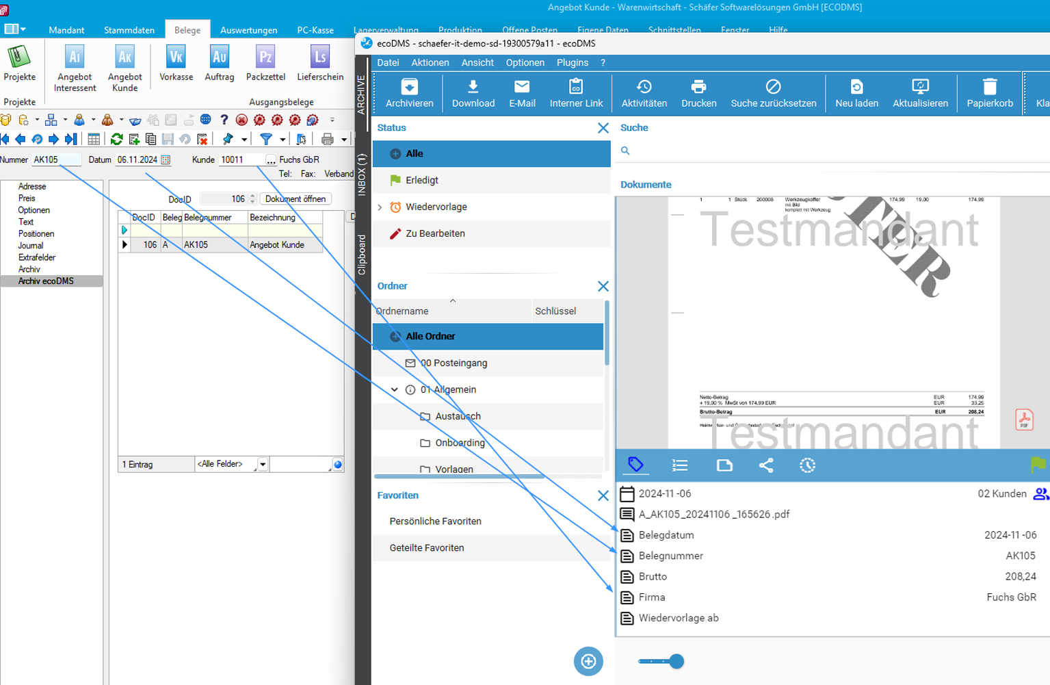Click Dokument öffnen button
Viewport: 1050px width, 685px height.
coord(296,198)
